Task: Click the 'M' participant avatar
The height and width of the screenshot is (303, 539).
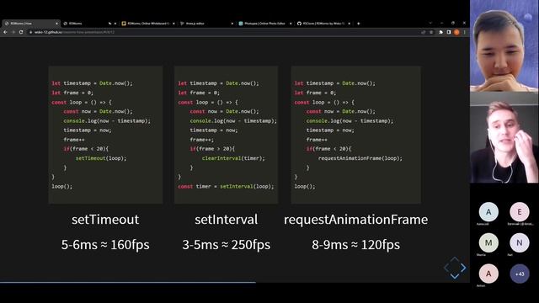Action: click(488, 243)
